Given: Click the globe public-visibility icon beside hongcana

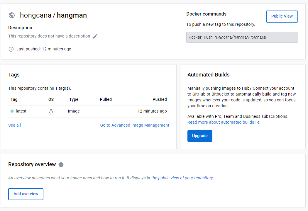Looking at the screenshot, I should pyautogui.click(x=12, y=15).
